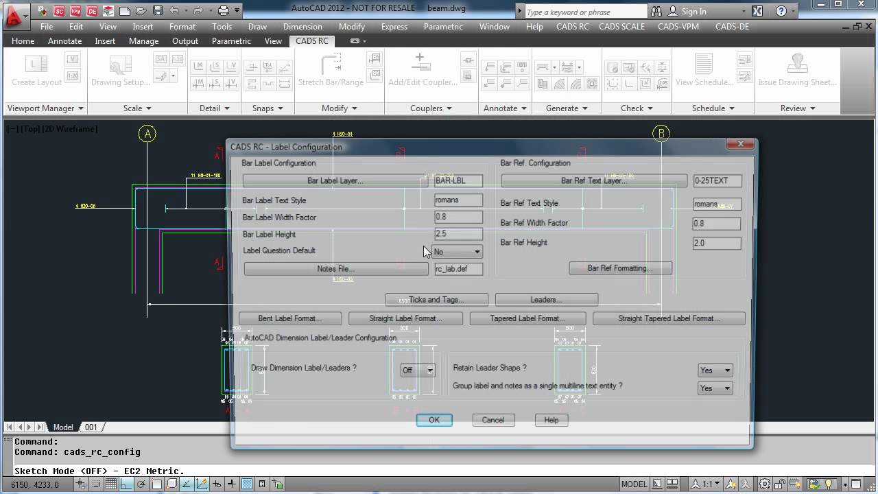Screen dimensions: 878x494
Task: Toggle Grid Display in status bar
Action: tap(111, 484)
